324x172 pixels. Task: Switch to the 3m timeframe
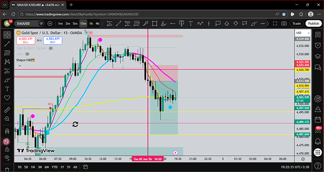pos(68,23)
